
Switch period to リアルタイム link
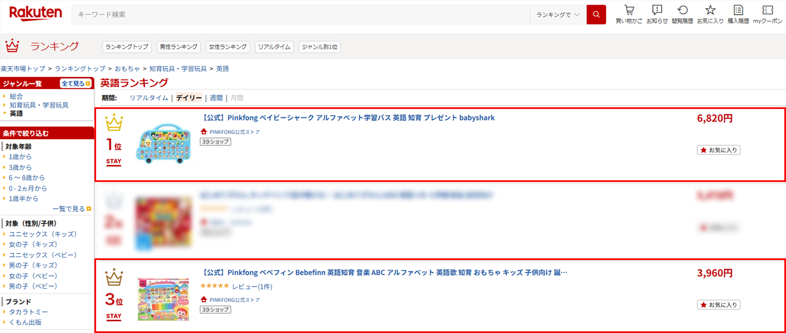point(148,98)
